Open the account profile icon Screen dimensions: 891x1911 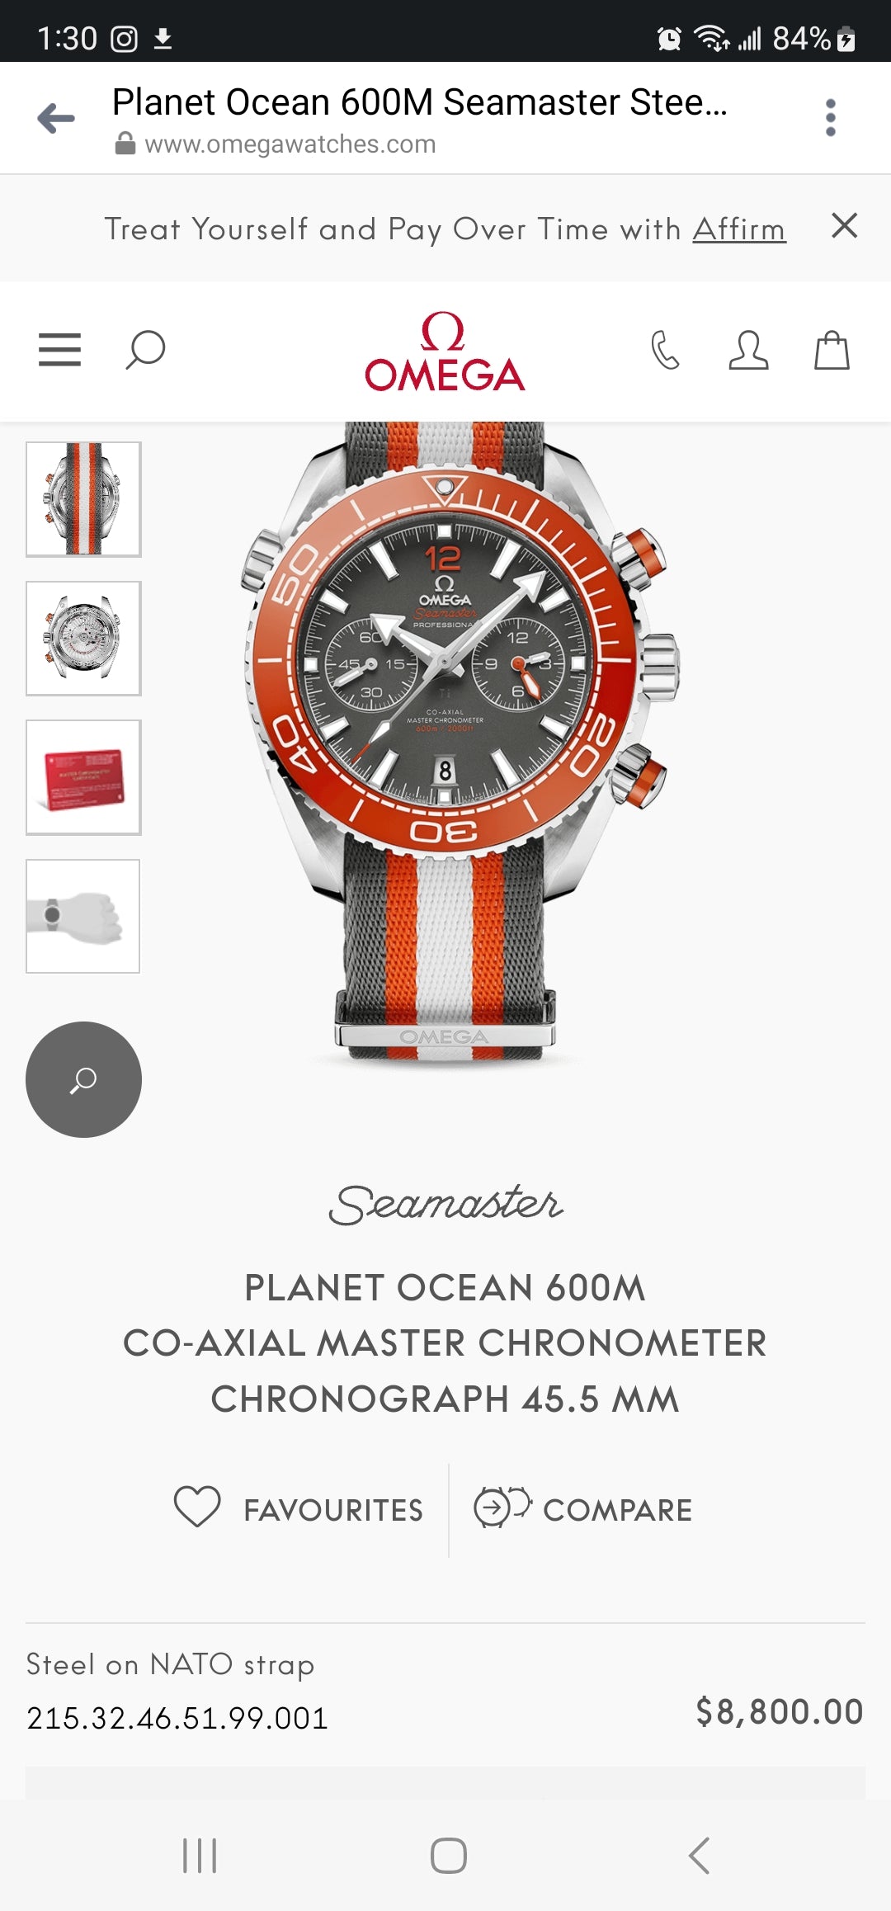pyautogui.click(x=748, y=350)
